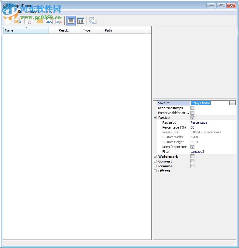
Task: Expand the Watermark section
Action: point(155,156)
